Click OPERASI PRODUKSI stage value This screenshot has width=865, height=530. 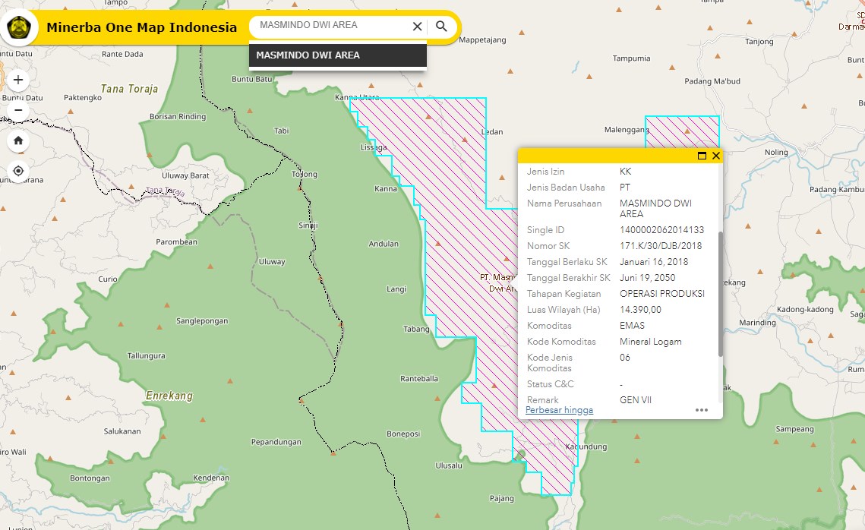662,294
